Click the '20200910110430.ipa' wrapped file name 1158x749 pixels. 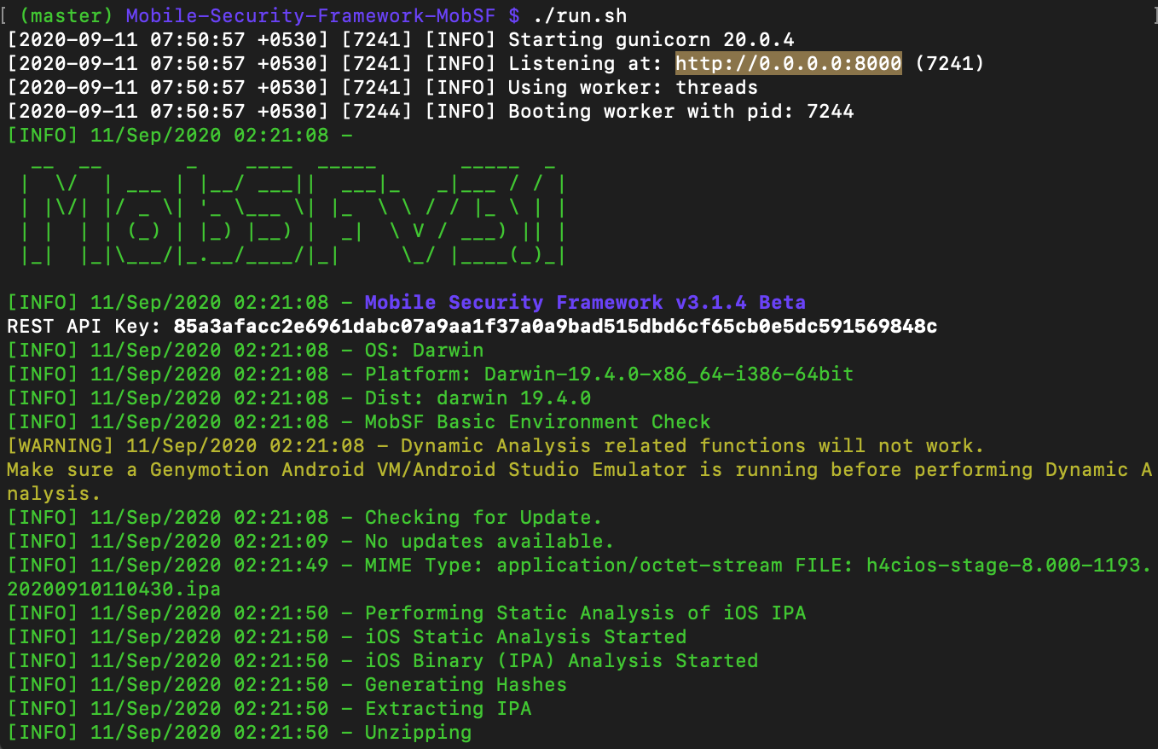113,589
